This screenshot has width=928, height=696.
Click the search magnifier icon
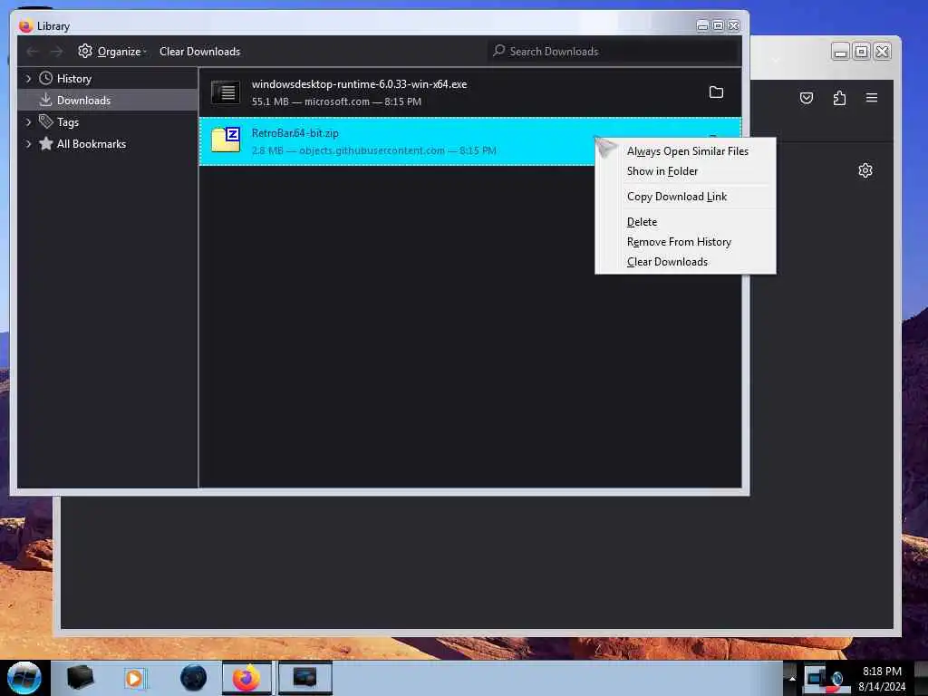(x=499, y=51)
